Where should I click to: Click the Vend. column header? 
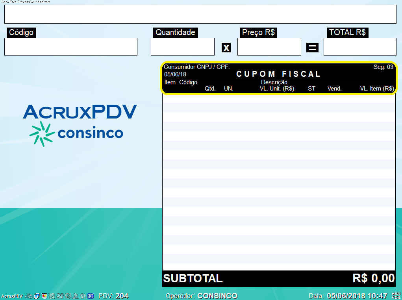tap(334, 89)
